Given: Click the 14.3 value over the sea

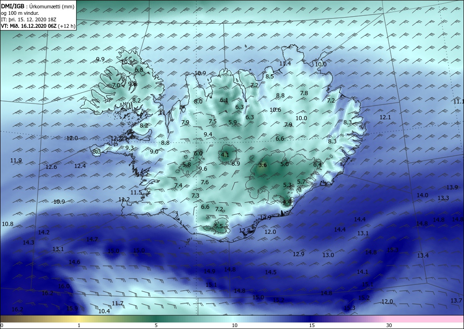Looking at the screenshot, I should pyautogui.click(x=28, y=242).
